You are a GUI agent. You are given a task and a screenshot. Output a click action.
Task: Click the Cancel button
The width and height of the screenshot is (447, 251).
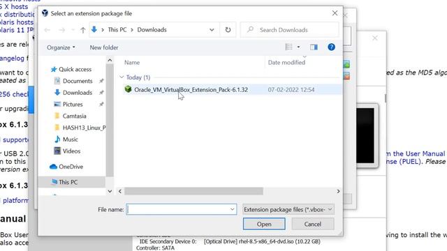tap(313, 224)
